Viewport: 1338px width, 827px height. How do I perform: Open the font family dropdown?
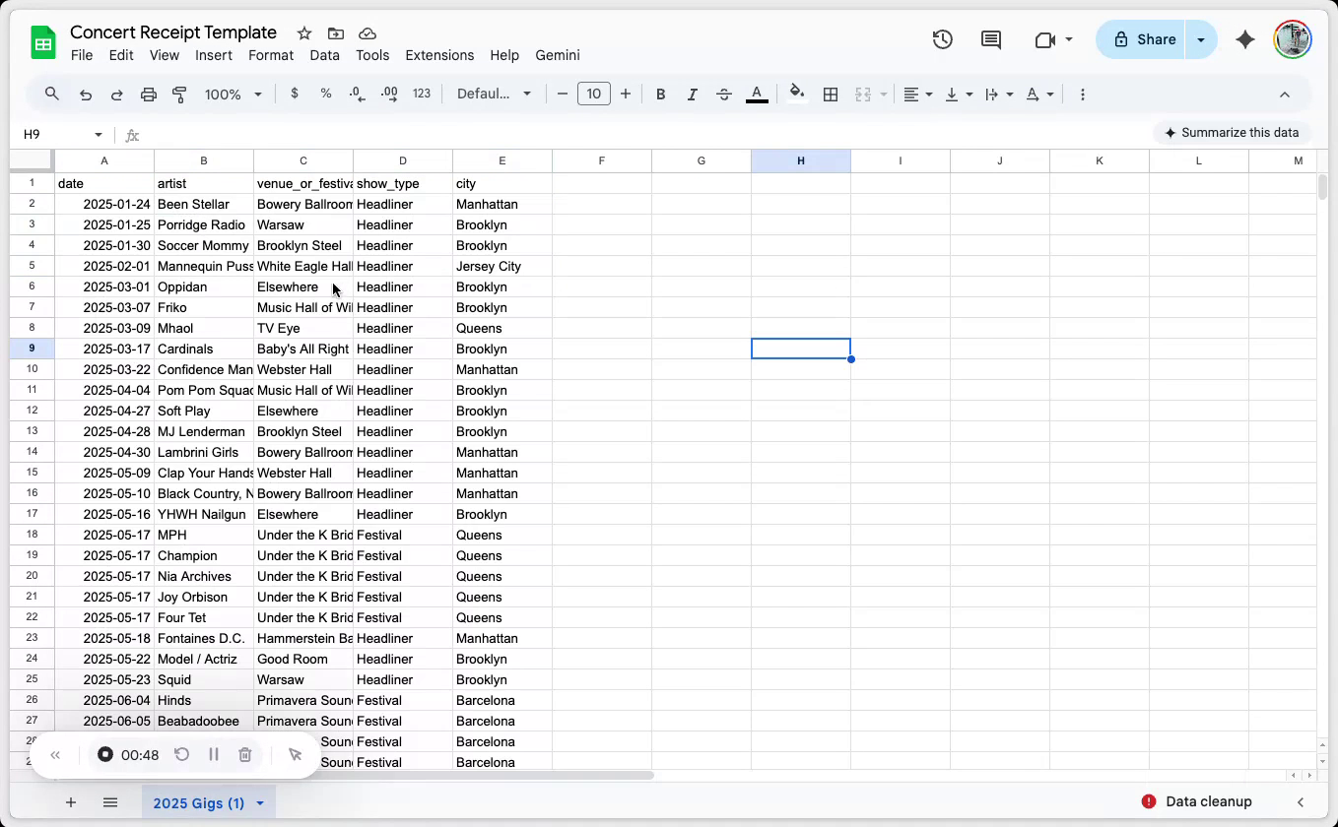[x=494, y=95]
